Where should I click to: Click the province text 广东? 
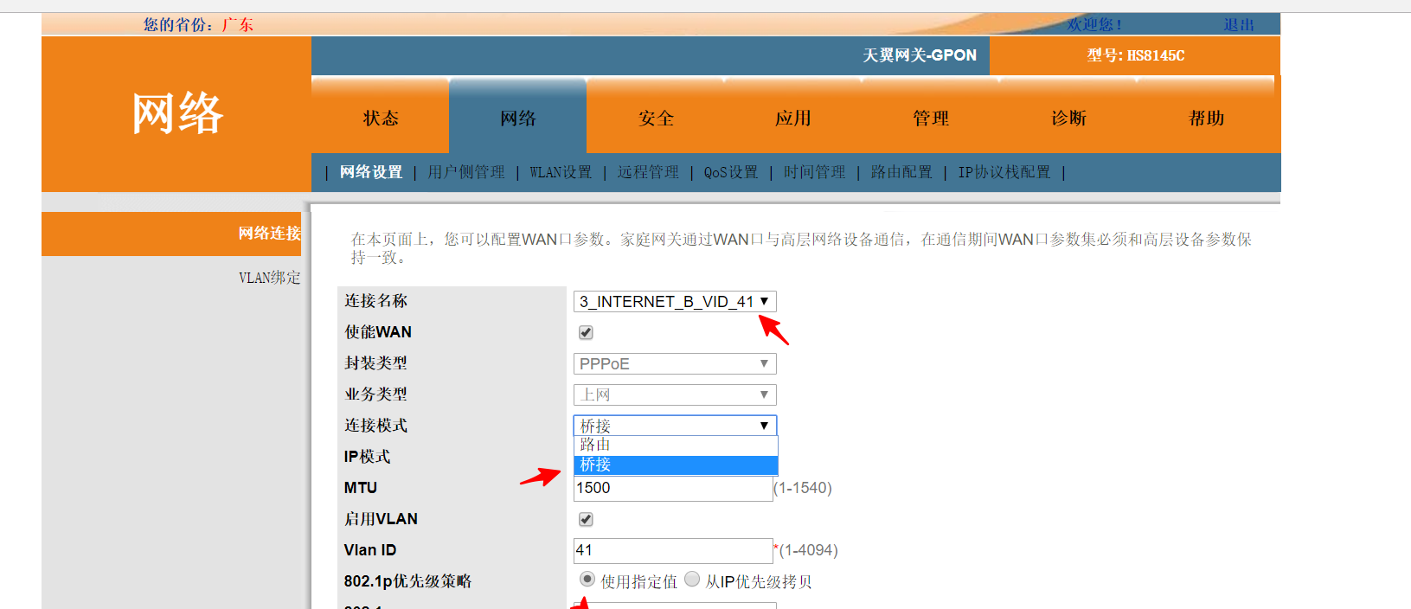click(237, 25)
